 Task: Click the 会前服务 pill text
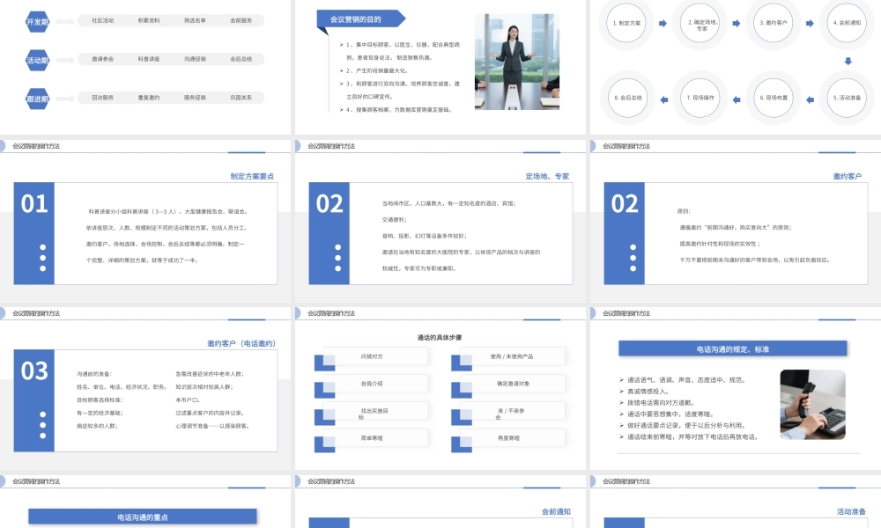[241, 21]
